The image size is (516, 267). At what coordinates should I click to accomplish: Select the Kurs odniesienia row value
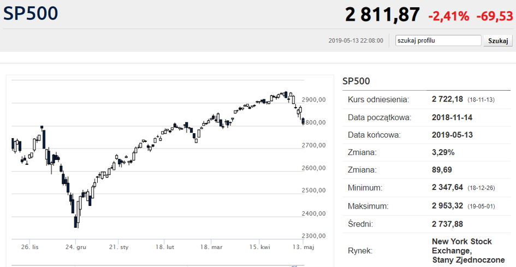[447, 99]
